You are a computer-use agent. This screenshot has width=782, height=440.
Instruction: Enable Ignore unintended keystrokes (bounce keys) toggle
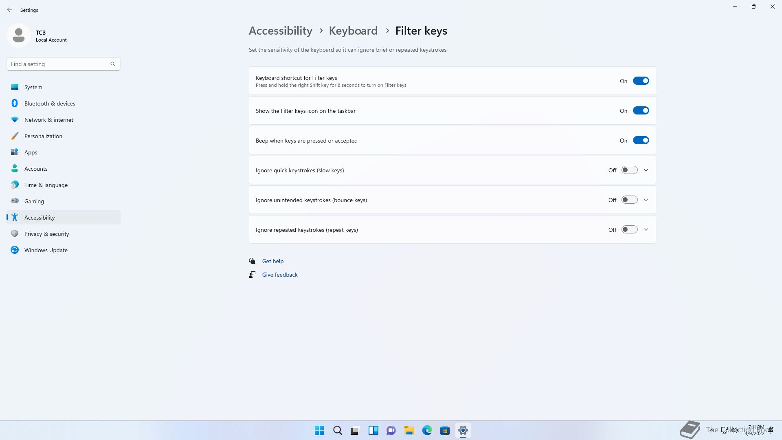pos(629,200)
